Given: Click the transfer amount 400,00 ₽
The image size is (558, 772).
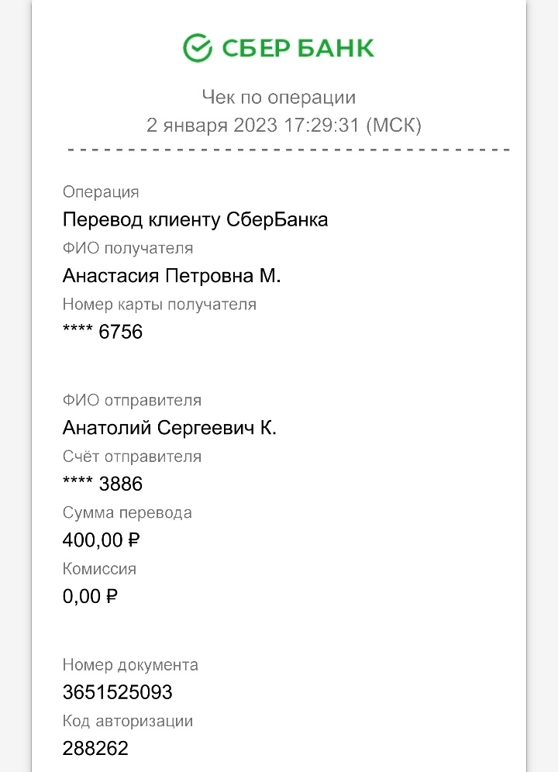Looking at the screenshot, I should point(101,540).
